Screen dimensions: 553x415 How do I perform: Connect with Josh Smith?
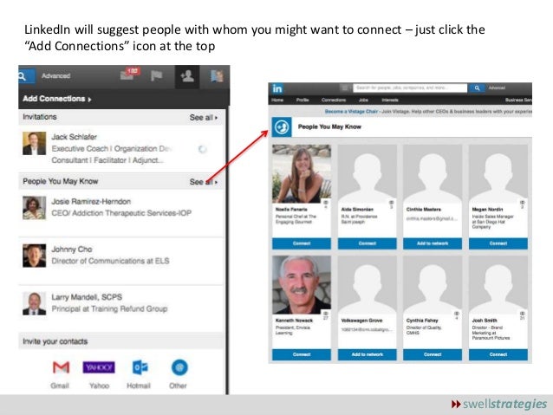tap(498, 354)
